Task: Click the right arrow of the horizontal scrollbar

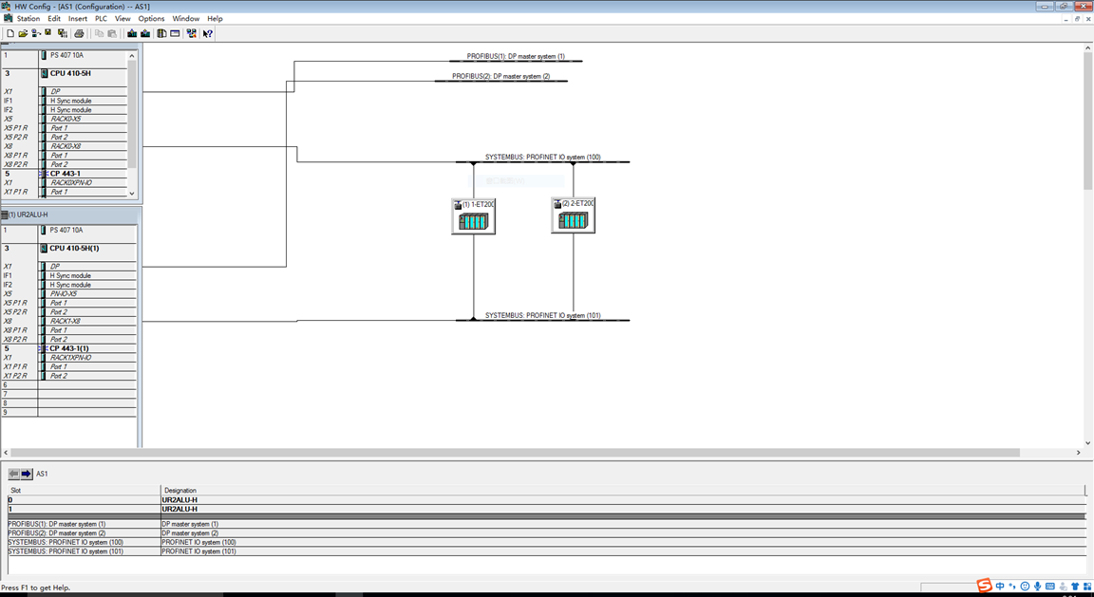Action: point(1079,453)
